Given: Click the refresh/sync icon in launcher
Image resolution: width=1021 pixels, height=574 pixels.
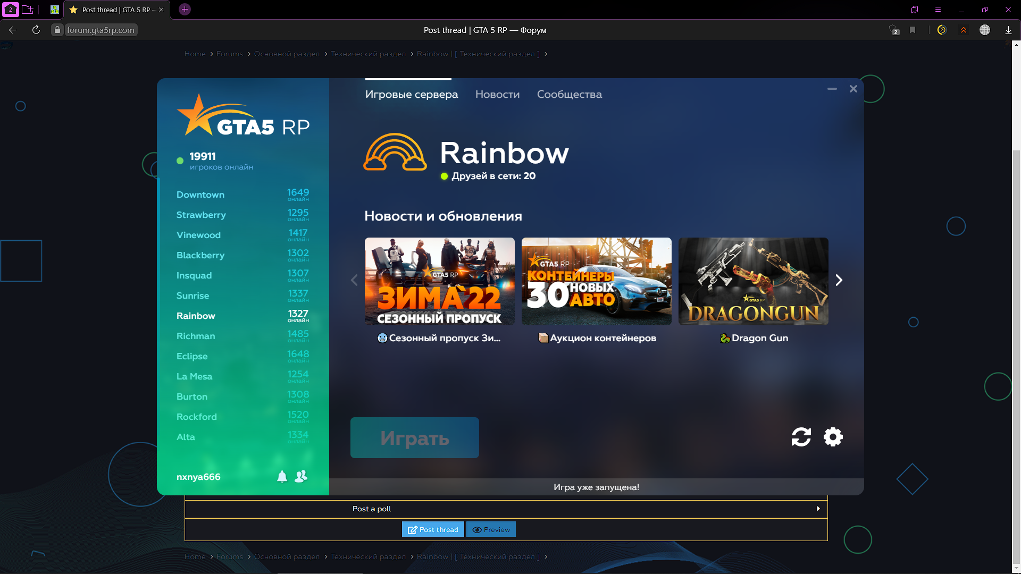Looking at the screenshot, I should [x=800, y=437].
